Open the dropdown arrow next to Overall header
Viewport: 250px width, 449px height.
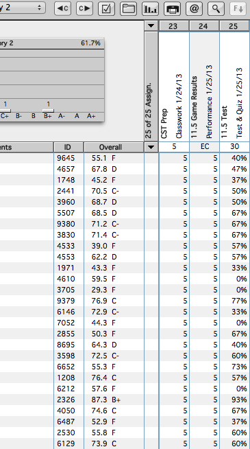pyautogui.click(x=151, y=147)
